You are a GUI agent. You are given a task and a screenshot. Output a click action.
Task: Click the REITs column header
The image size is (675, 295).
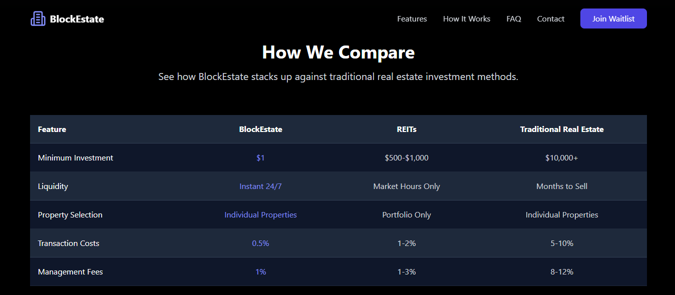tap(406, 129)
